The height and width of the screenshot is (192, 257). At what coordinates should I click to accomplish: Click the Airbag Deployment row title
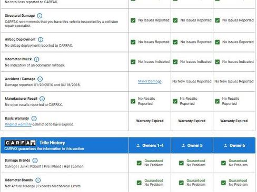pyautogui.click(x=20, y=39)
